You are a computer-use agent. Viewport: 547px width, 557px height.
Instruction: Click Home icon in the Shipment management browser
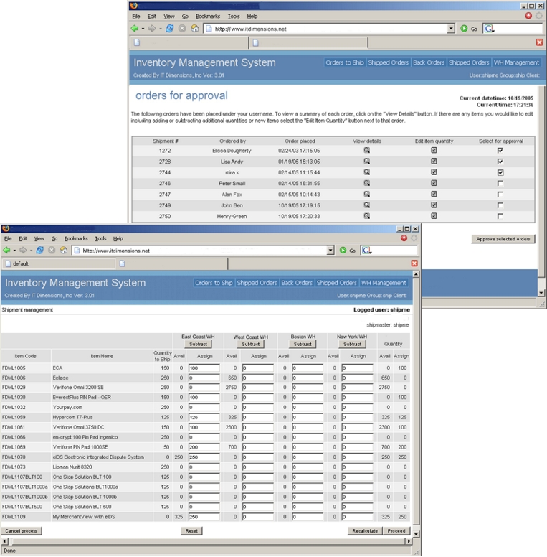click(64, 251)
